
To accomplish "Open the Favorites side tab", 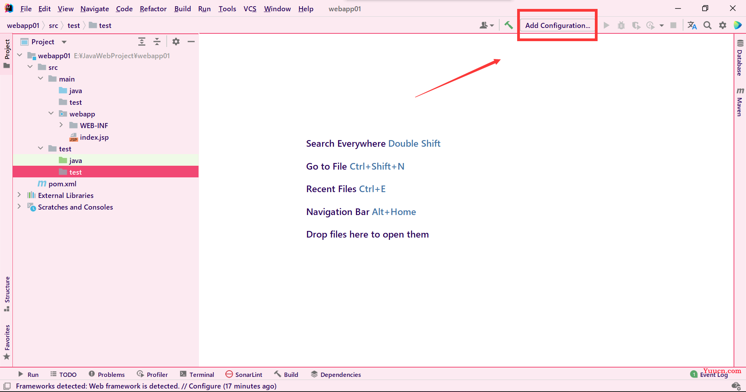I will click(7, 342).
